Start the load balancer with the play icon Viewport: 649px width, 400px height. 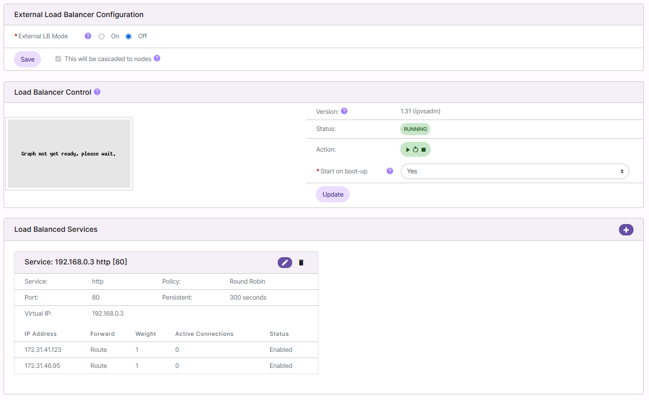point(407,149)
